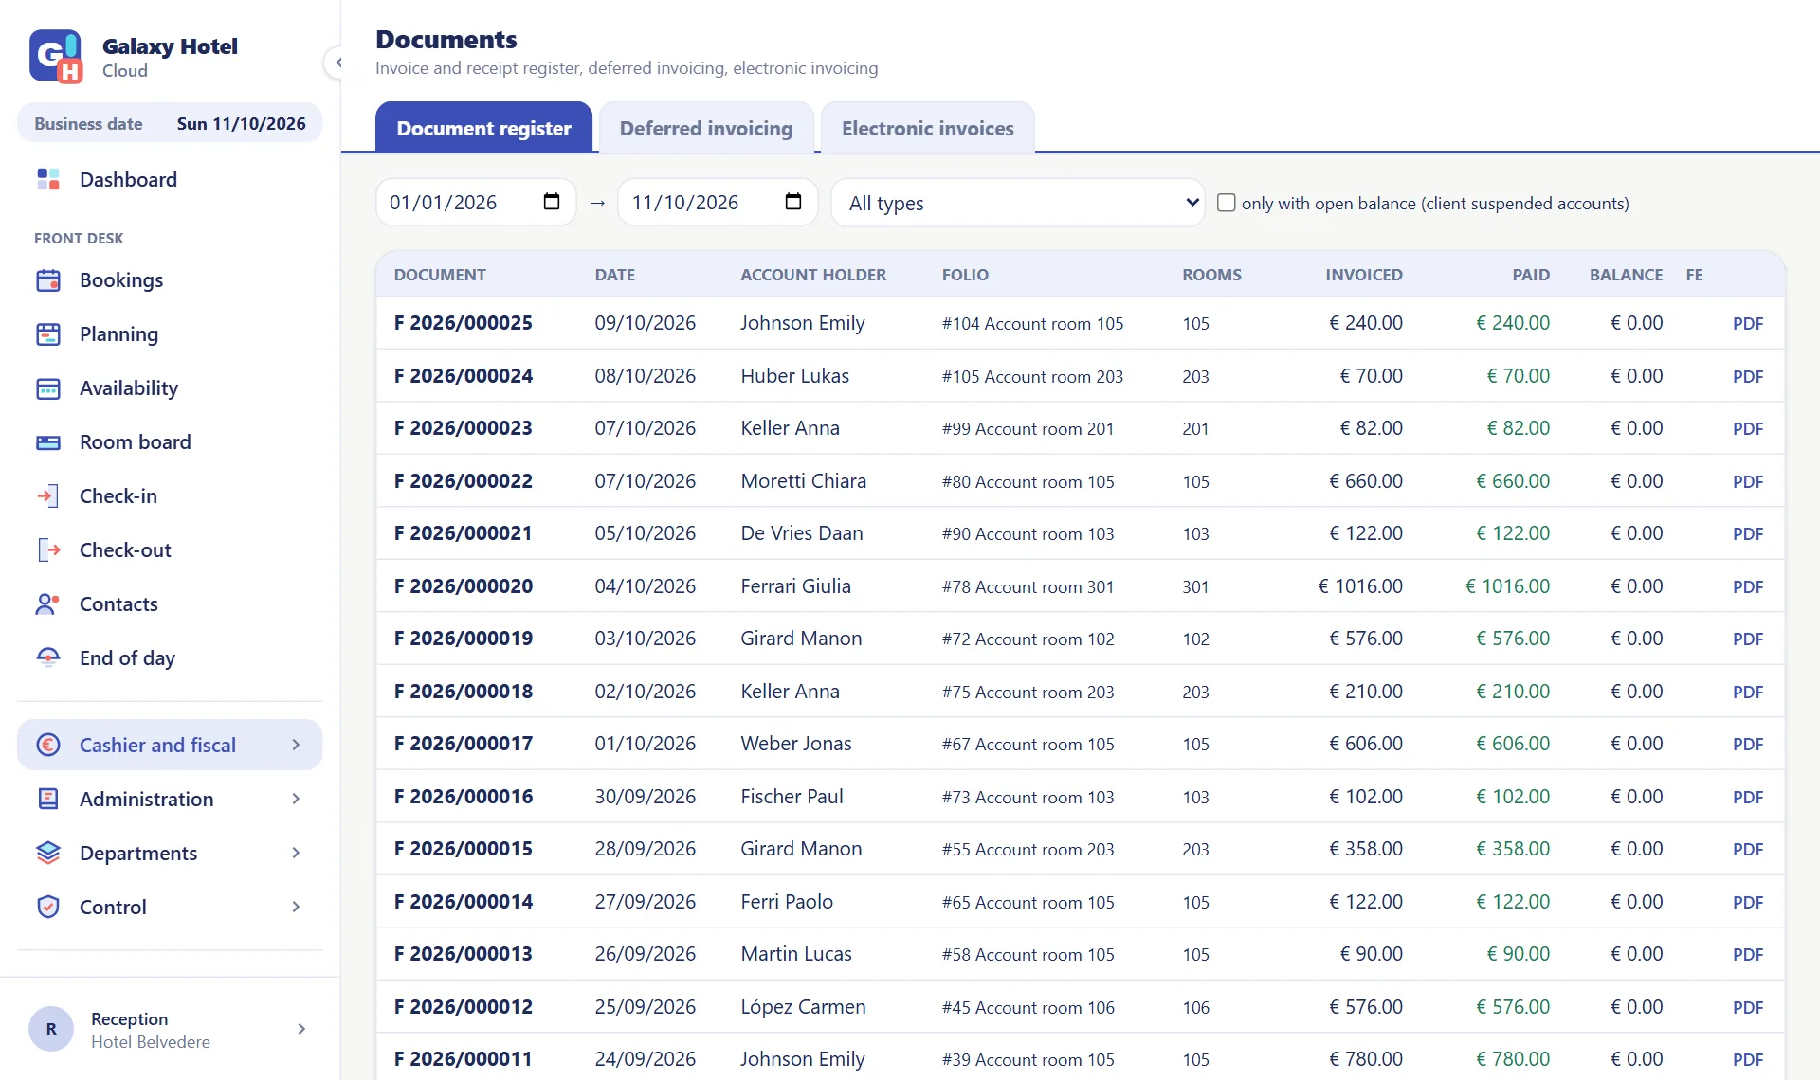Expand Control menu chevron
This screenshot has width=1820, height=1080.
[x=296, y=908]
